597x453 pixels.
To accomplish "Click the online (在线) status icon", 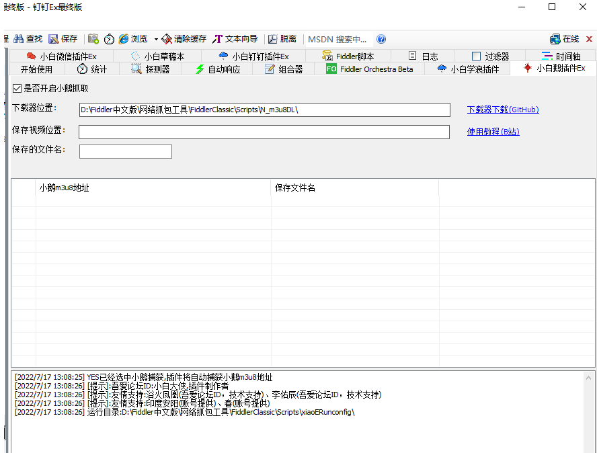I will [x=555, y=39].
